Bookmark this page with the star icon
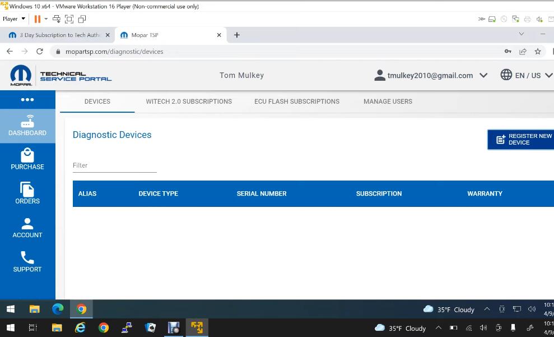The height and width of the screenshot is (337, 554). [538, 51]
